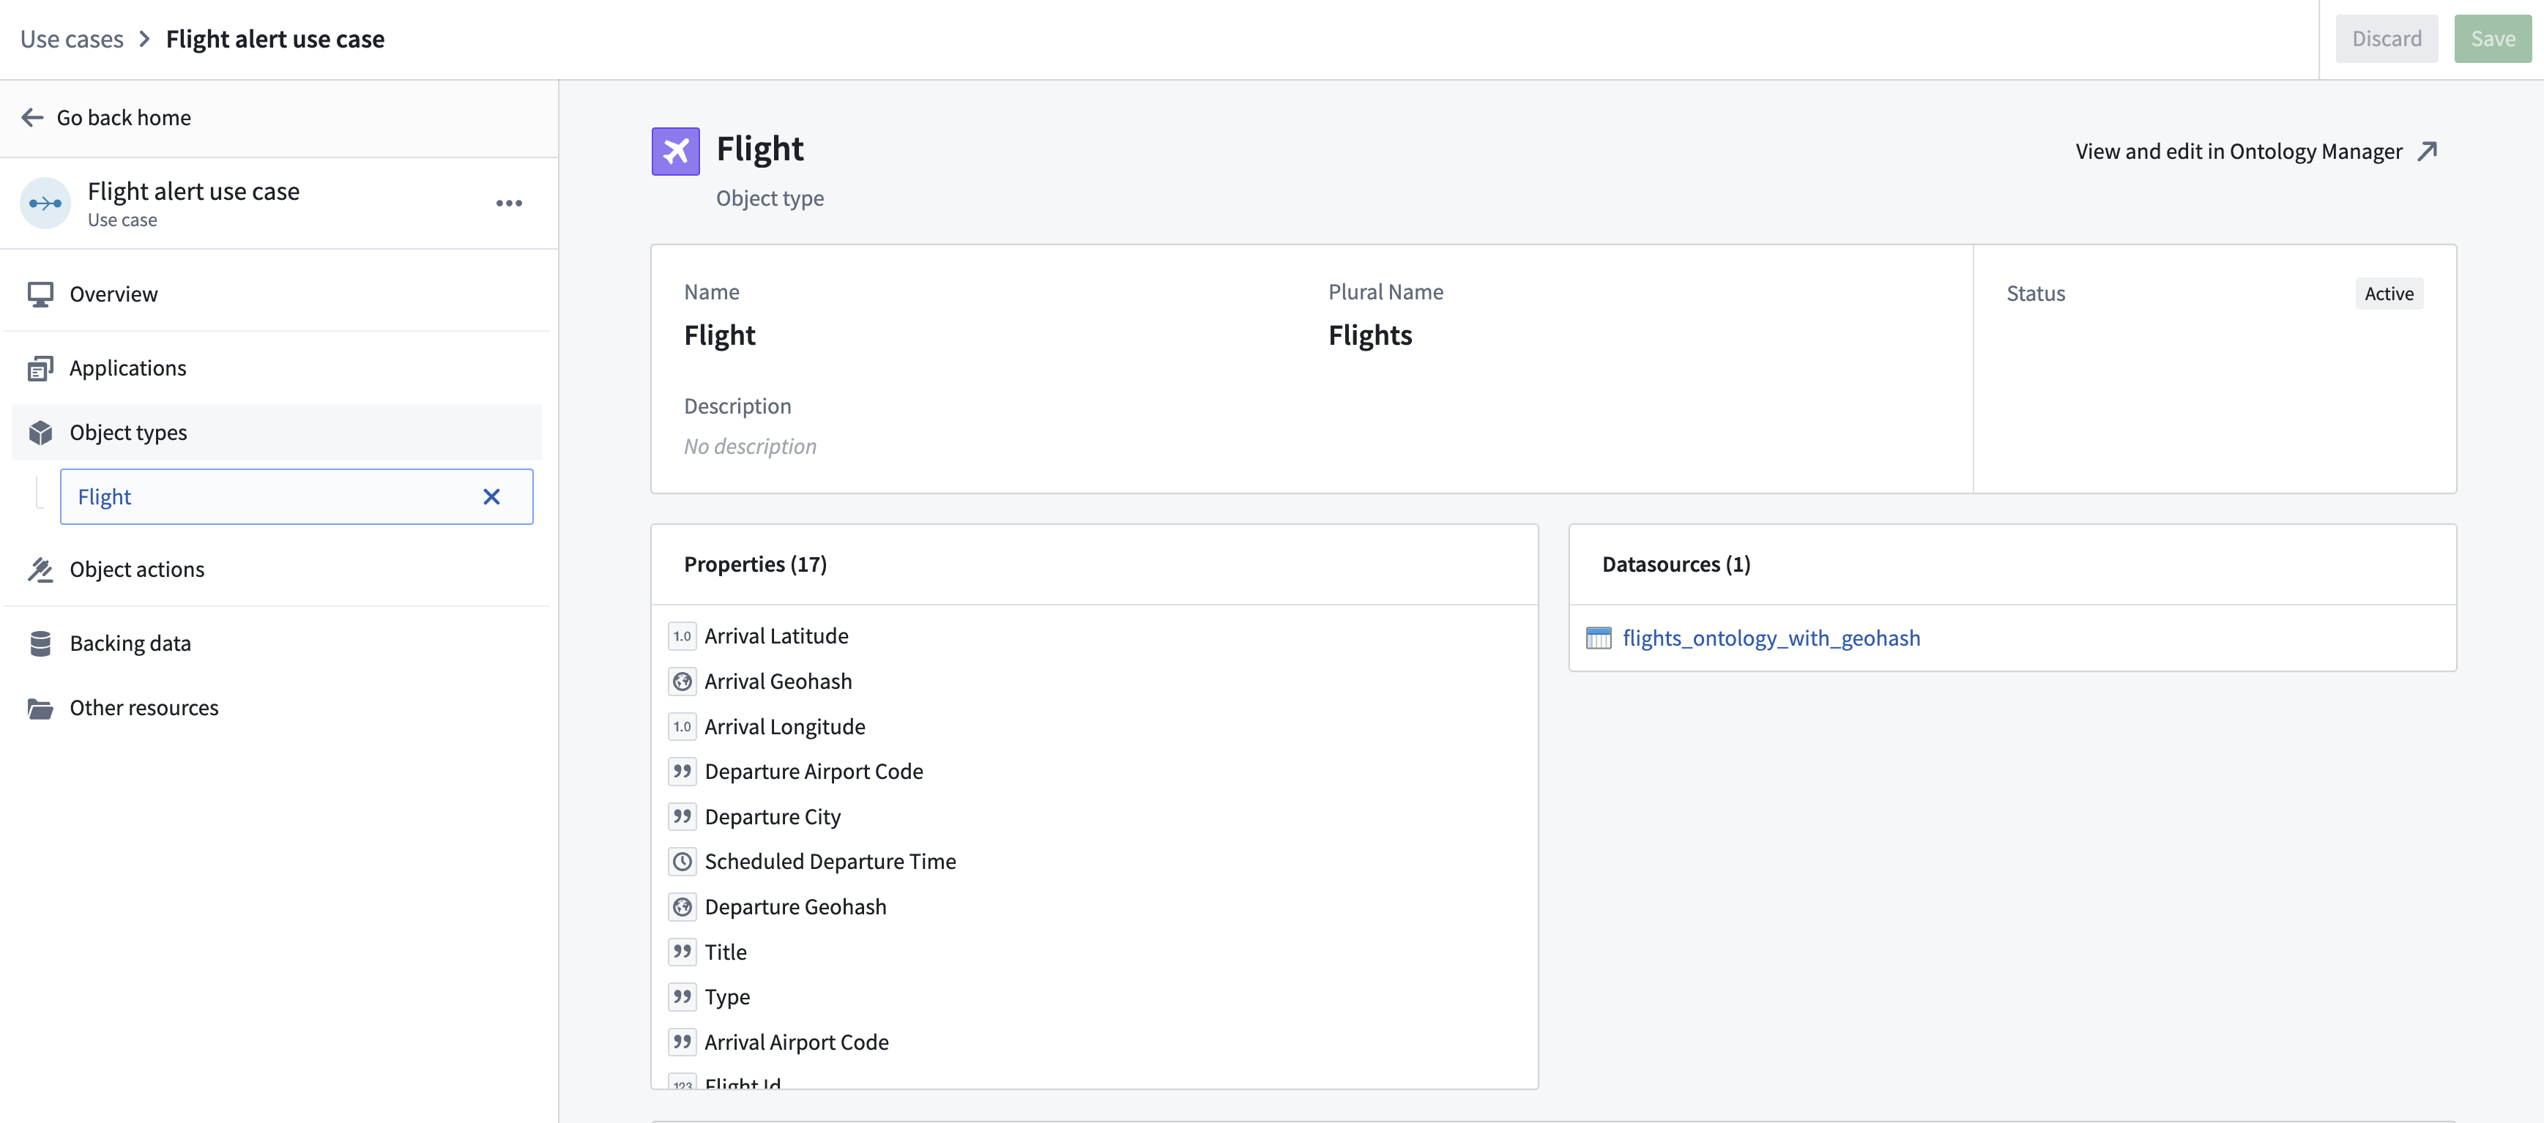Click the Departure Airport Code property
This screenshot has height=1123, width=2544.
click(x=814, y=772)
